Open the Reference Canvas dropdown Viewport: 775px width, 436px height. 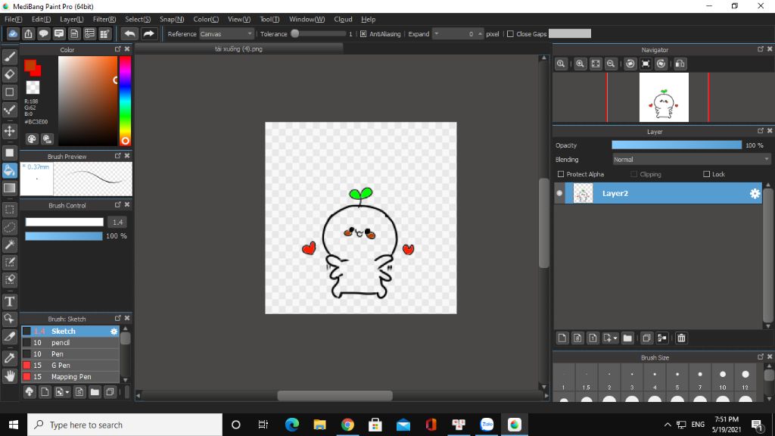tap(226, 33)
